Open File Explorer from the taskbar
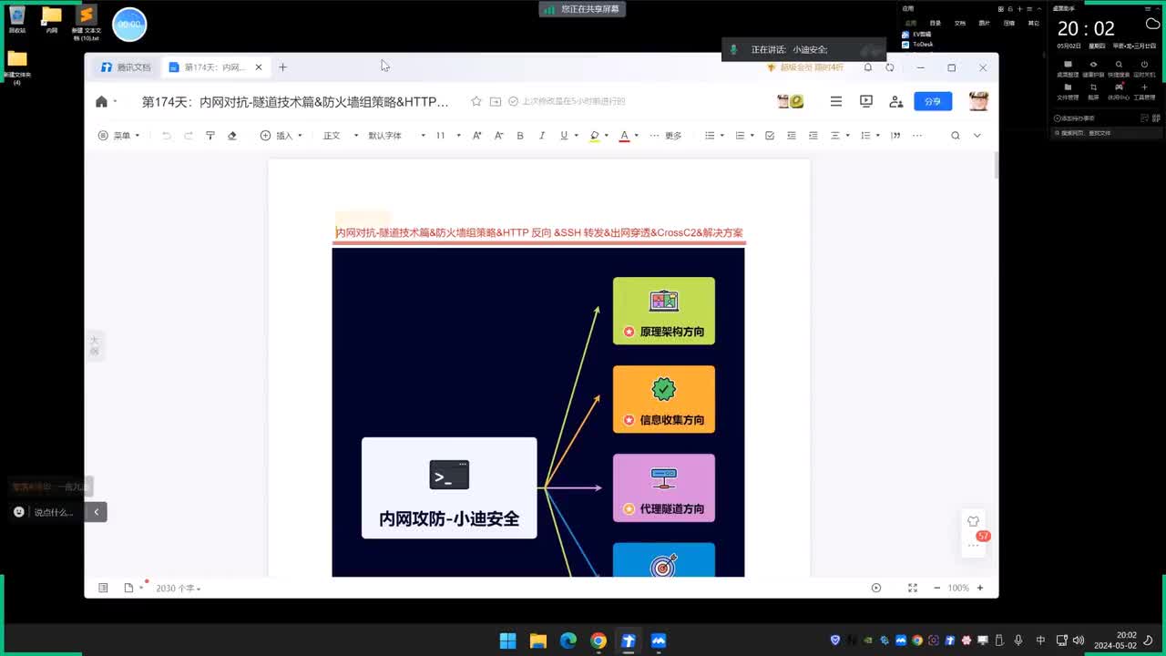 click(x=537, y=641)
